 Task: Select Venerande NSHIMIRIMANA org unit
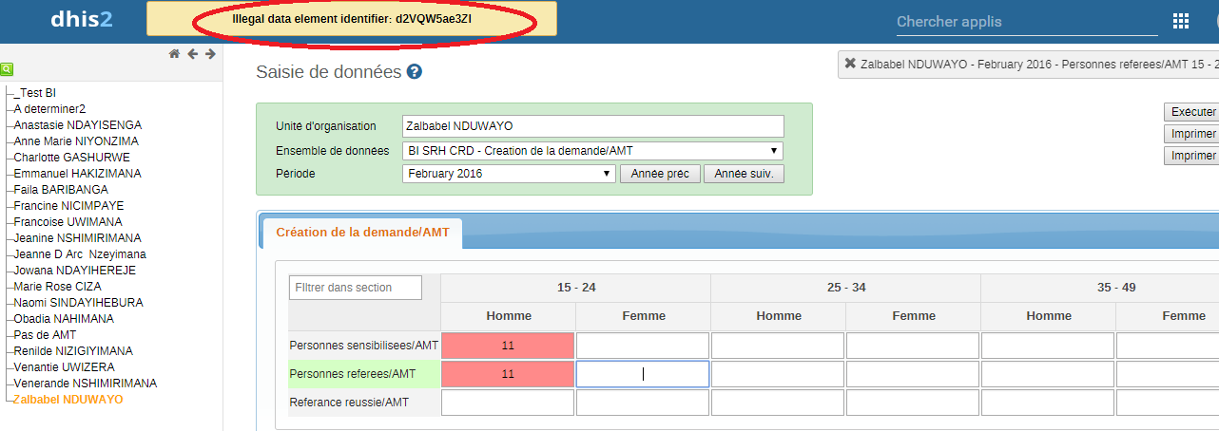click(x=86, y=384)
